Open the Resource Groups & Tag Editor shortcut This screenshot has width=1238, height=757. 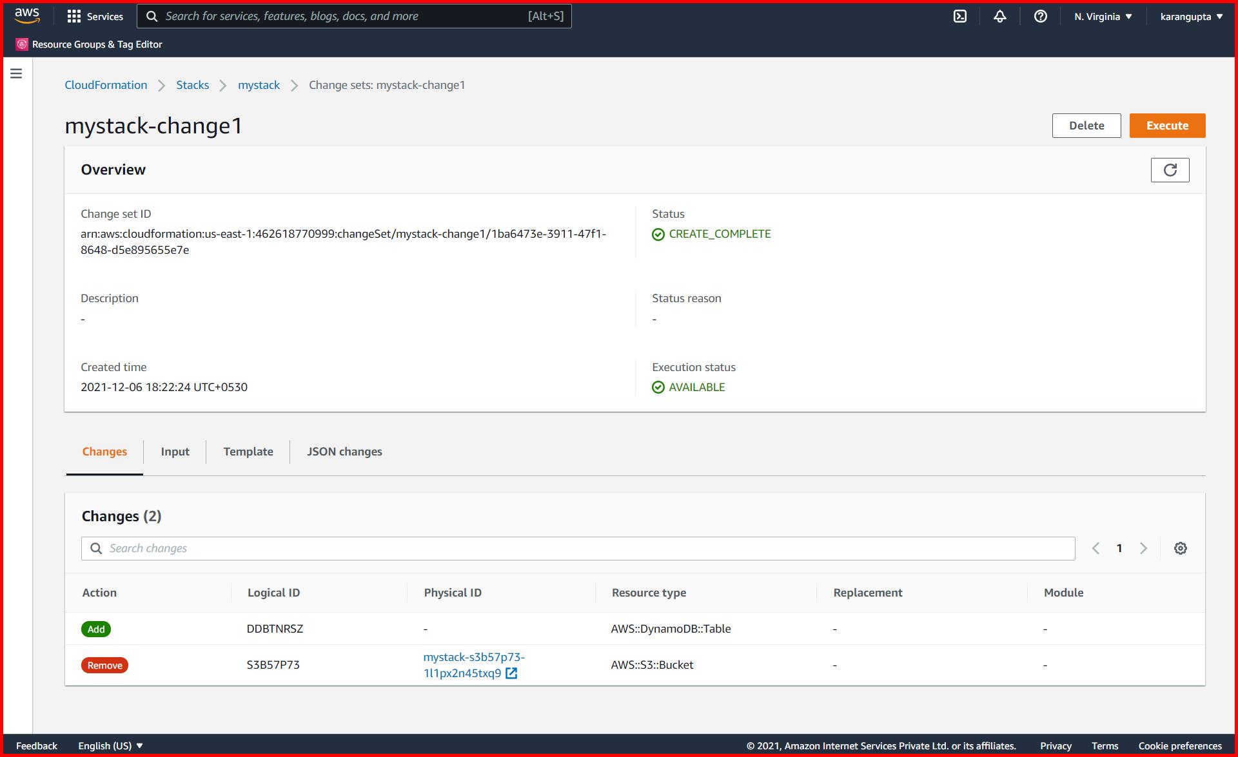[89, 44]
